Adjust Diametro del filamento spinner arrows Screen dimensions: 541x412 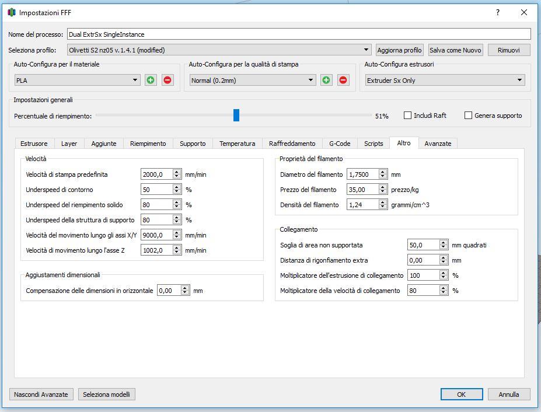pyautogui.click(x=383, y=174)
